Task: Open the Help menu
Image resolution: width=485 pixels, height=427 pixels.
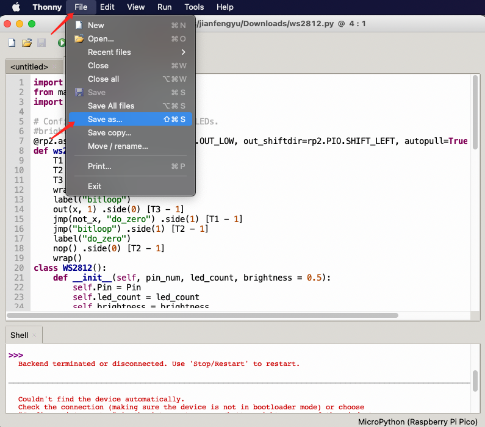Action: click(225, 7)
